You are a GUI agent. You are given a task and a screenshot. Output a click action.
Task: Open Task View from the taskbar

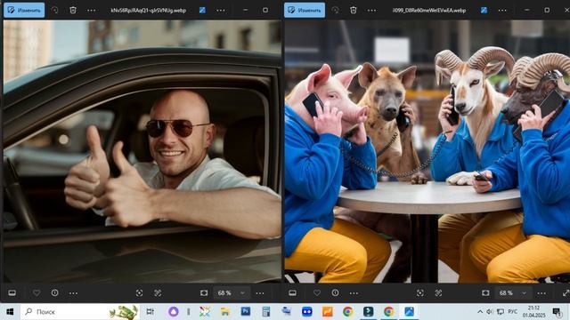(150, 312)
